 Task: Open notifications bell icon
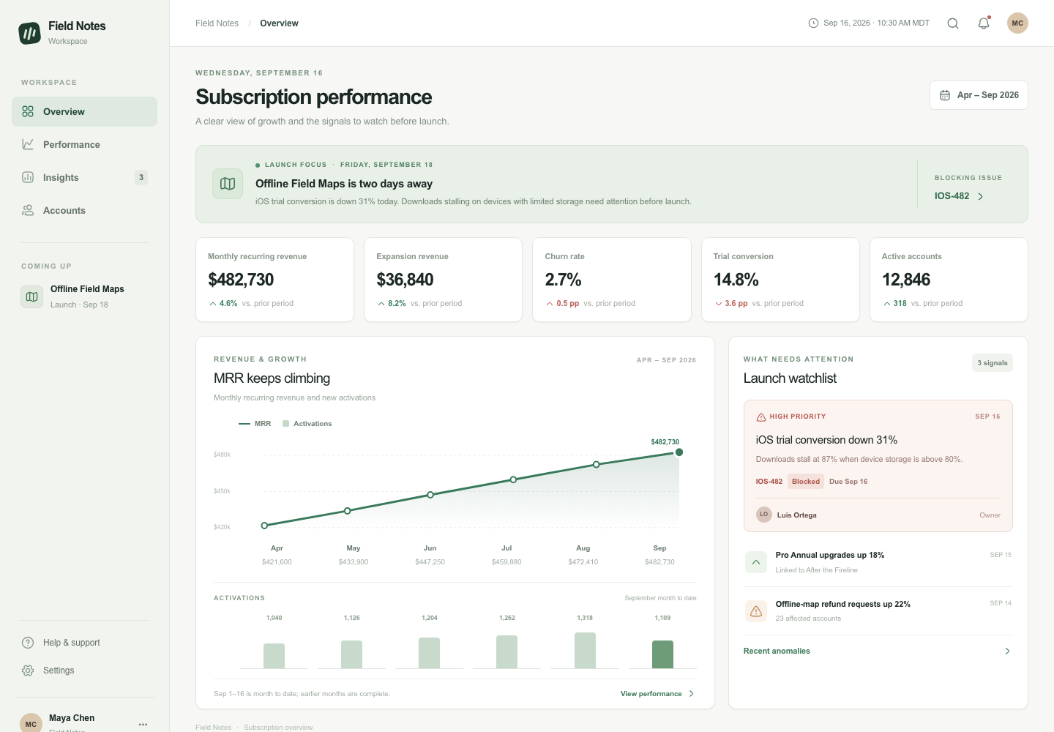pos(984,23)
